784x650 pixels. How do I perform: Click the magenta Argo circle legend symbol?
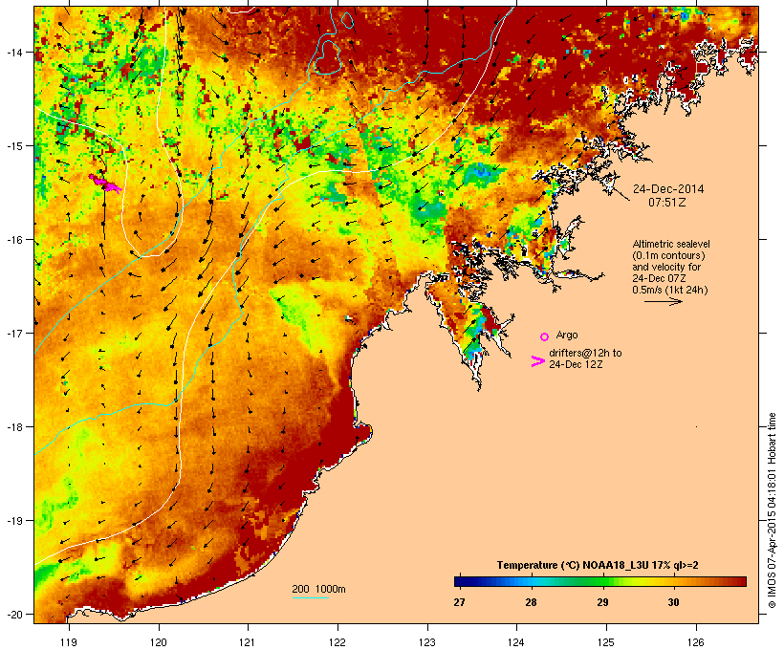[545, 336]
